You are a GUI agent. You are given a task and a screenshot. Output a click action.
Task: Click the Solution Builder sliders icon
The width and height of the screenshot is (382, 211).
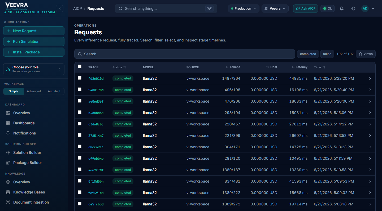(8, 153)
